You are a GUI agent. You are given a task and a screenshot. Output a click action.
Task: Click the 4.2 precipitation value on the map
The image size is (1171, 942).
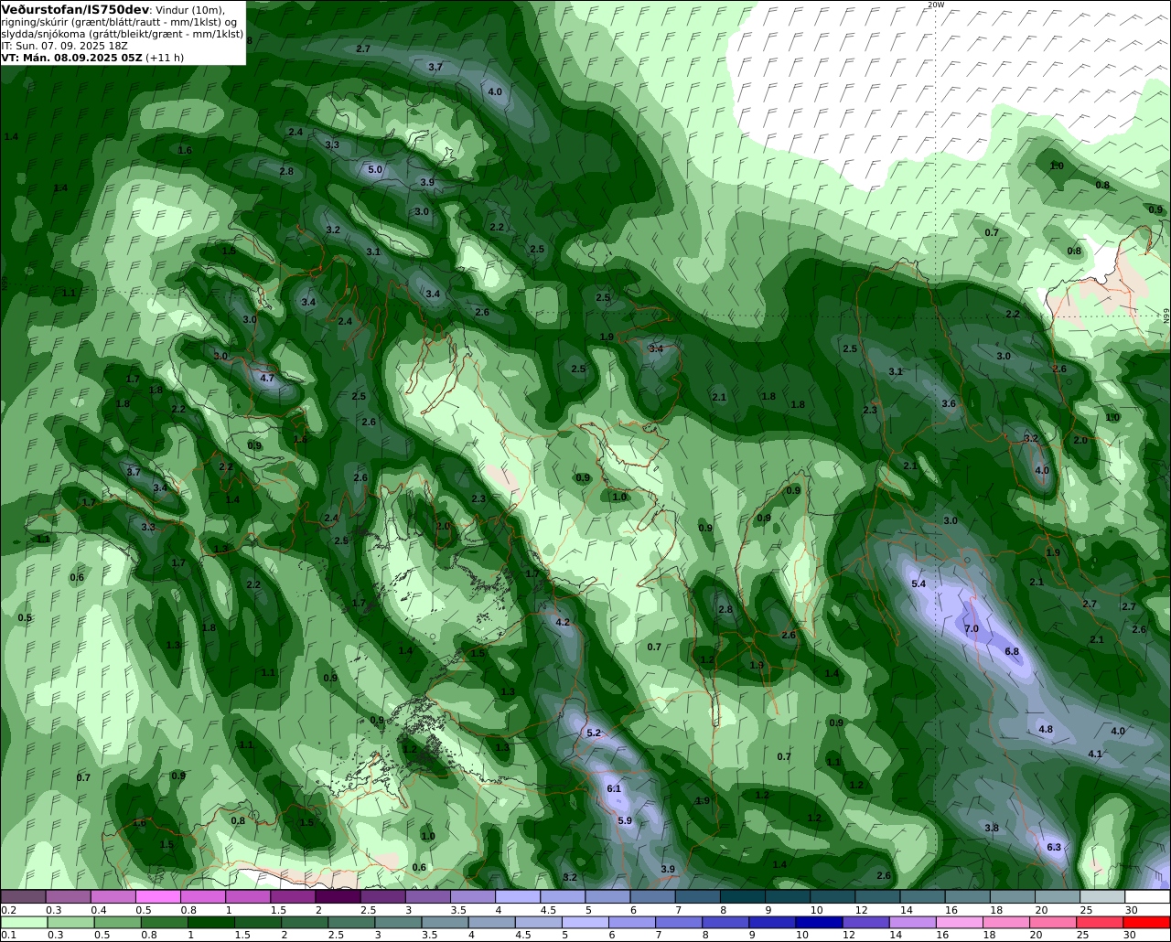pos(563,623)
